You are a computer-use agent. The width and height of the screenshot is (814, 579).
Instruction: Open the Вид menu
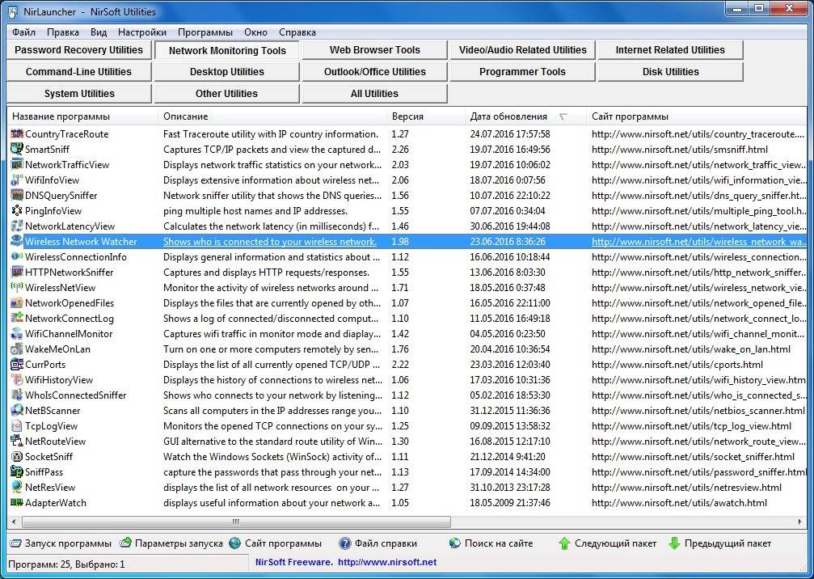99,32
